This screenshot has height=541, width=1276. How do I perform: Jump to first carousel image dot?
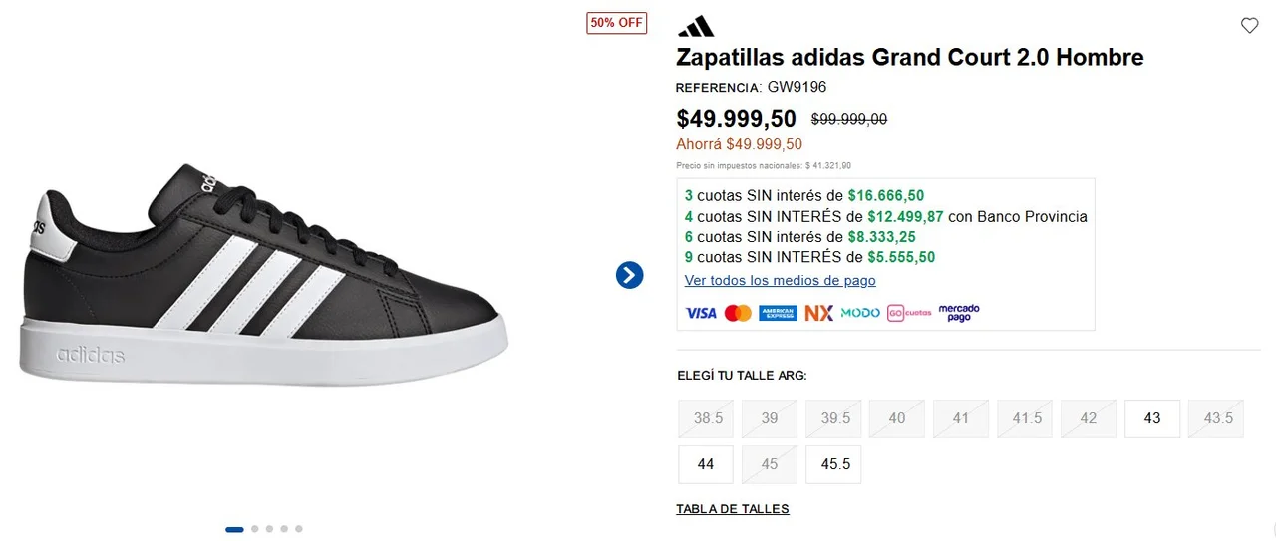tap(235, 529)
